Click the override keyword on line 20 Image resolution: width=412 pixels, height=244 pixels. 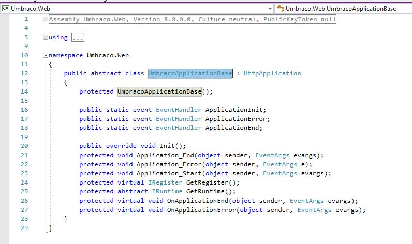[121, 146]
